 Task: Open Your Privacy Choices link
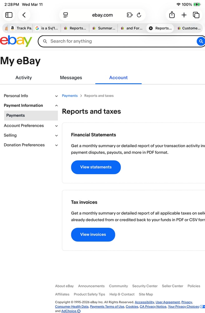coord(183,306)
